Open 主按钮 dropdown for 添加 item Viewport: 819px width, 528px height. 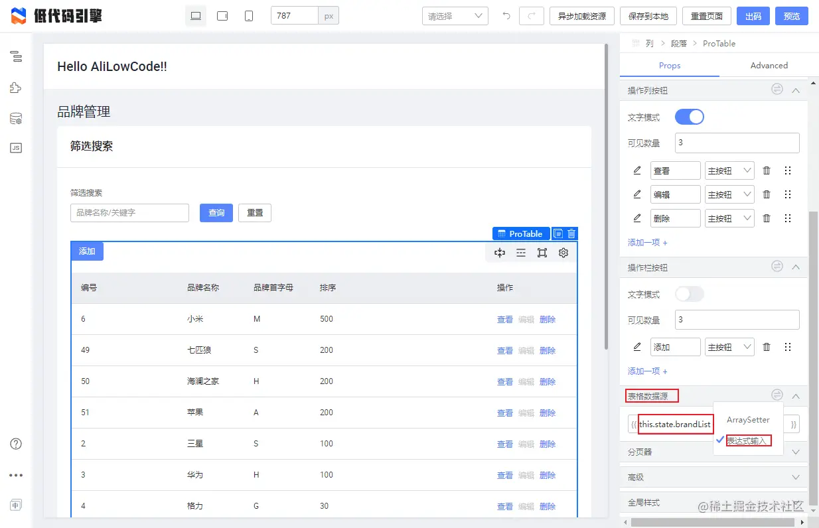[729, 347]
